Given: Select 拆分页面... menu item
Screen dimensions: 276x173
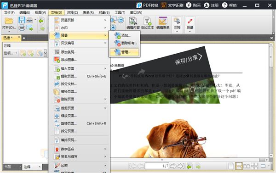Looking at the screenshot, I should (x=79, y=131).
